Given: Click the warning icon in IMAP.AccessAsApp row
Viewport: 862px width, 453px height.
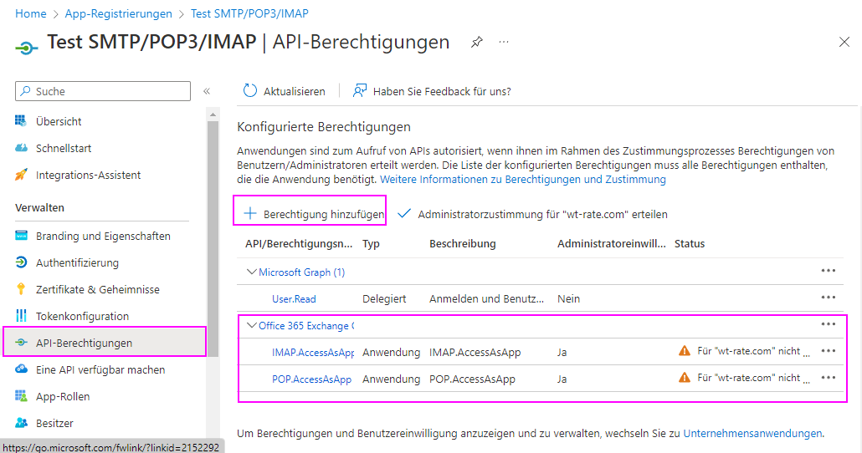Looking at the screenshot, I should tap(685, 351).
